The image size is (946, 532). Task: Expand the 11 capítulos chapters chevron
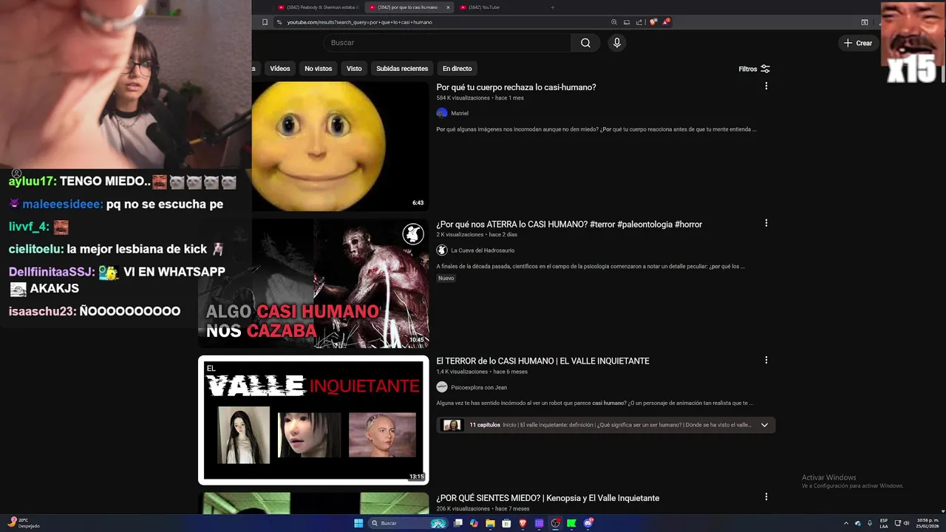click(x=764, y=425)
